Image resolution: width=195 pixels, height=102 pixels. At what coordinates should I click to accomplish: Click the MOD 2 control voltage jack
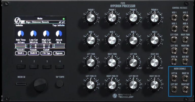[x=185, y=18]
